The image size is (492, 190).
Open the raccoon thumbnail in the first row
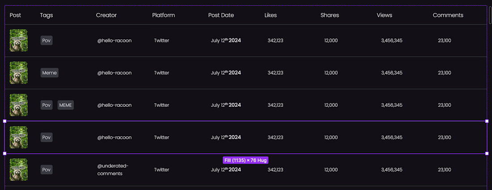coord(19,41)
